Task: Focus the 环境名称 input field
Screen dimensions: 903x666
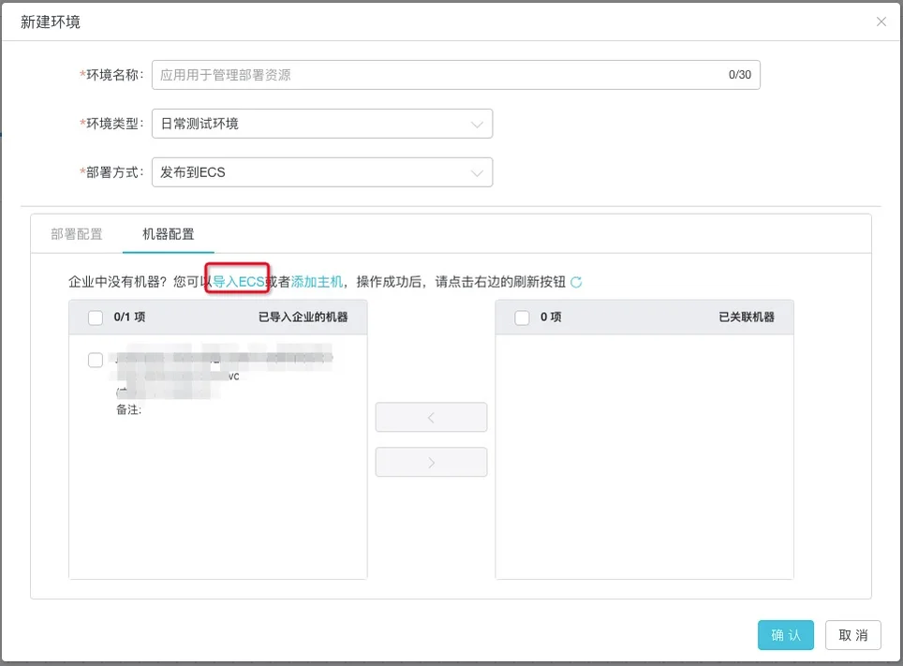Action: pyautogui.click(x=455, y=75)
